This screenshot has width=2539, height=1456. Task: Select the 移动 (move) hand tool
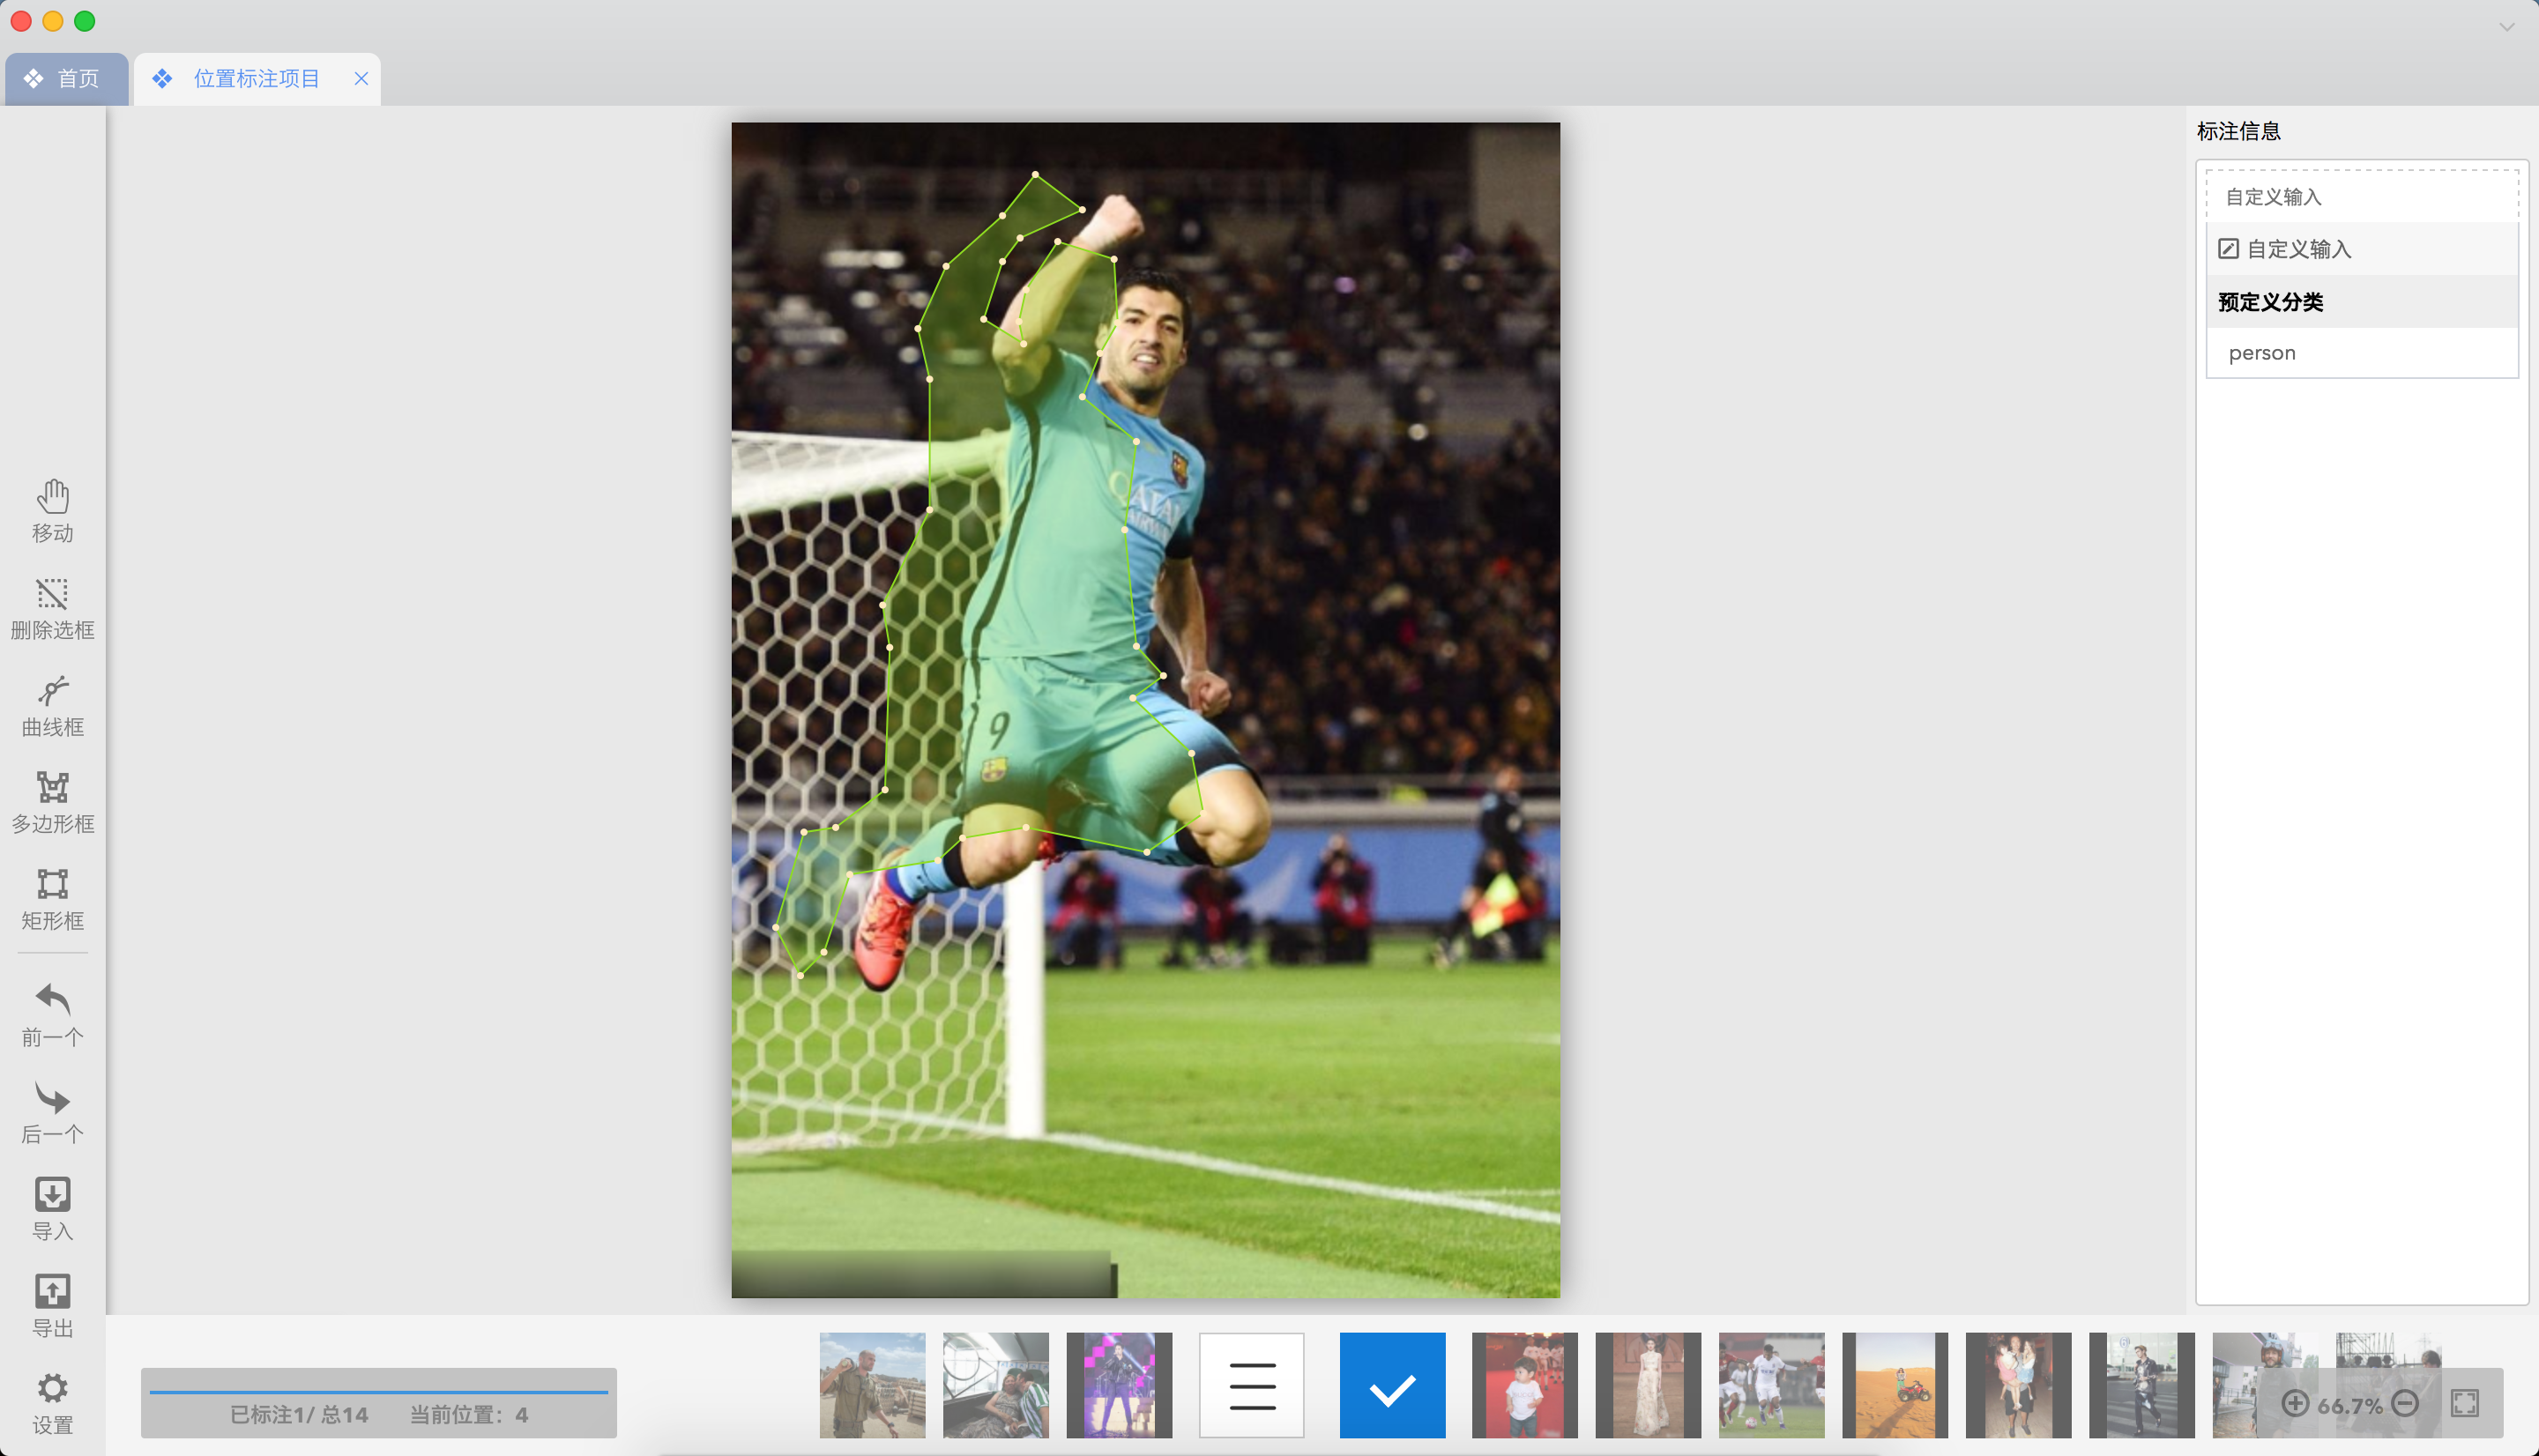pos(52,510)
